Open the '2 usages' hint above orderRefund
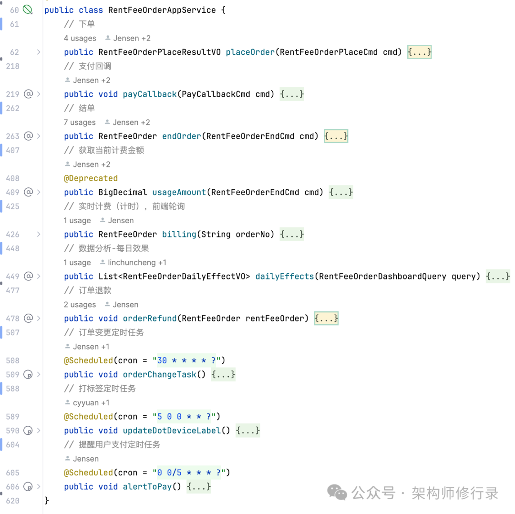515x514 pixels. pyautogui.click(x=80, y=305)
